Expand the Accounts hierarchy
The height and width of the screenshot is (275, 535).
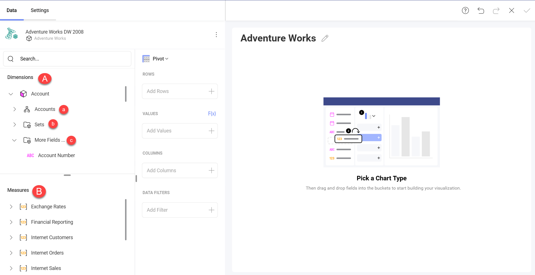pyautogui.click(x=15, y=109)
